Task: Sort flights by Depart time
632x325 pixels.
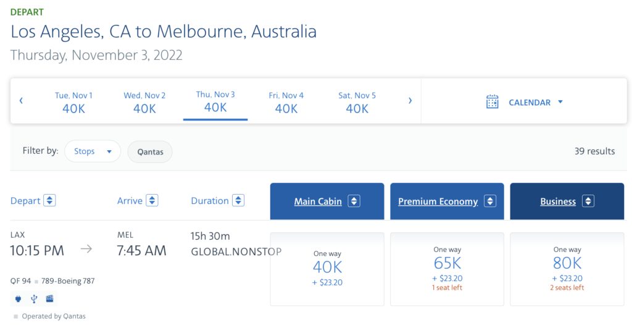Action: 49,200
